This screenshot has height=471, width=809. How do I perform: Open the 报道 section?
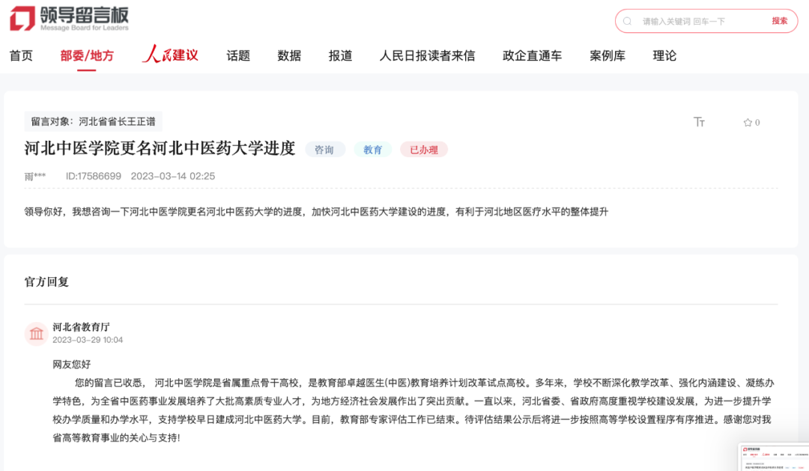pyautogui.click(x=339, y=55)
